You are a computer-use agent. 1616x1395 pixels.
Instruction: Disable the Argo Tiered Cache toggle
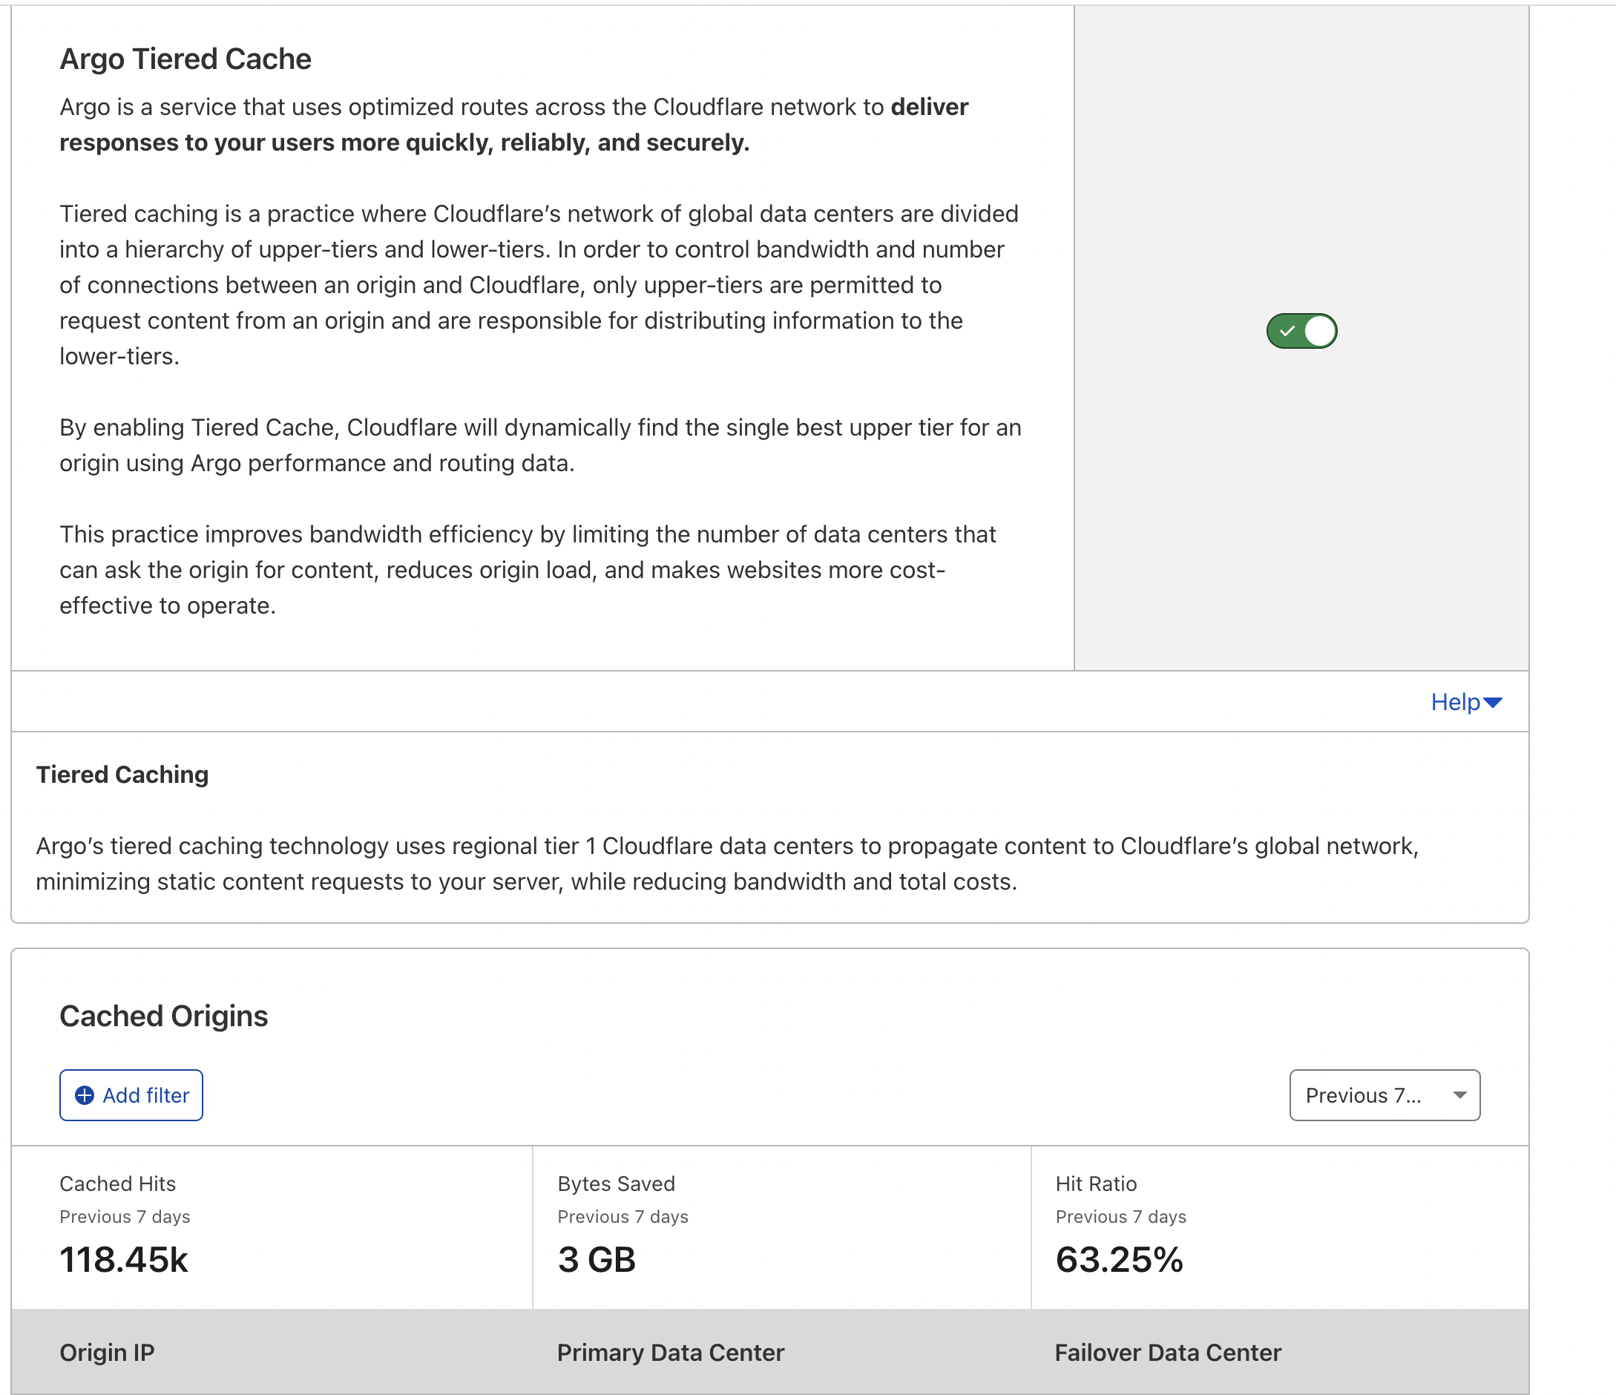1301,331
